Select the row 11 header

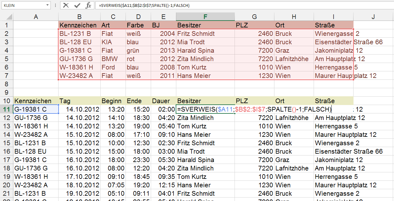pos(7,109)
